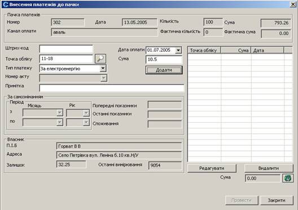Click the Сума field showing 793.26
This screenshot has height=210, width=298.
click(x=276, y=23)
